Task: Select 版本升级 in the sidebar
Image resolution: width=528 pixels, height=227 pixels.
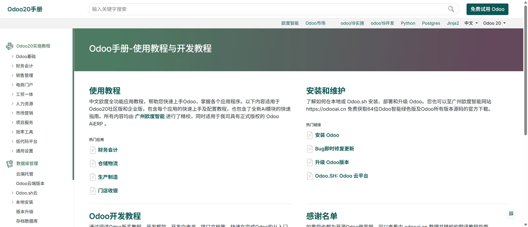Action: pos(25,212)
